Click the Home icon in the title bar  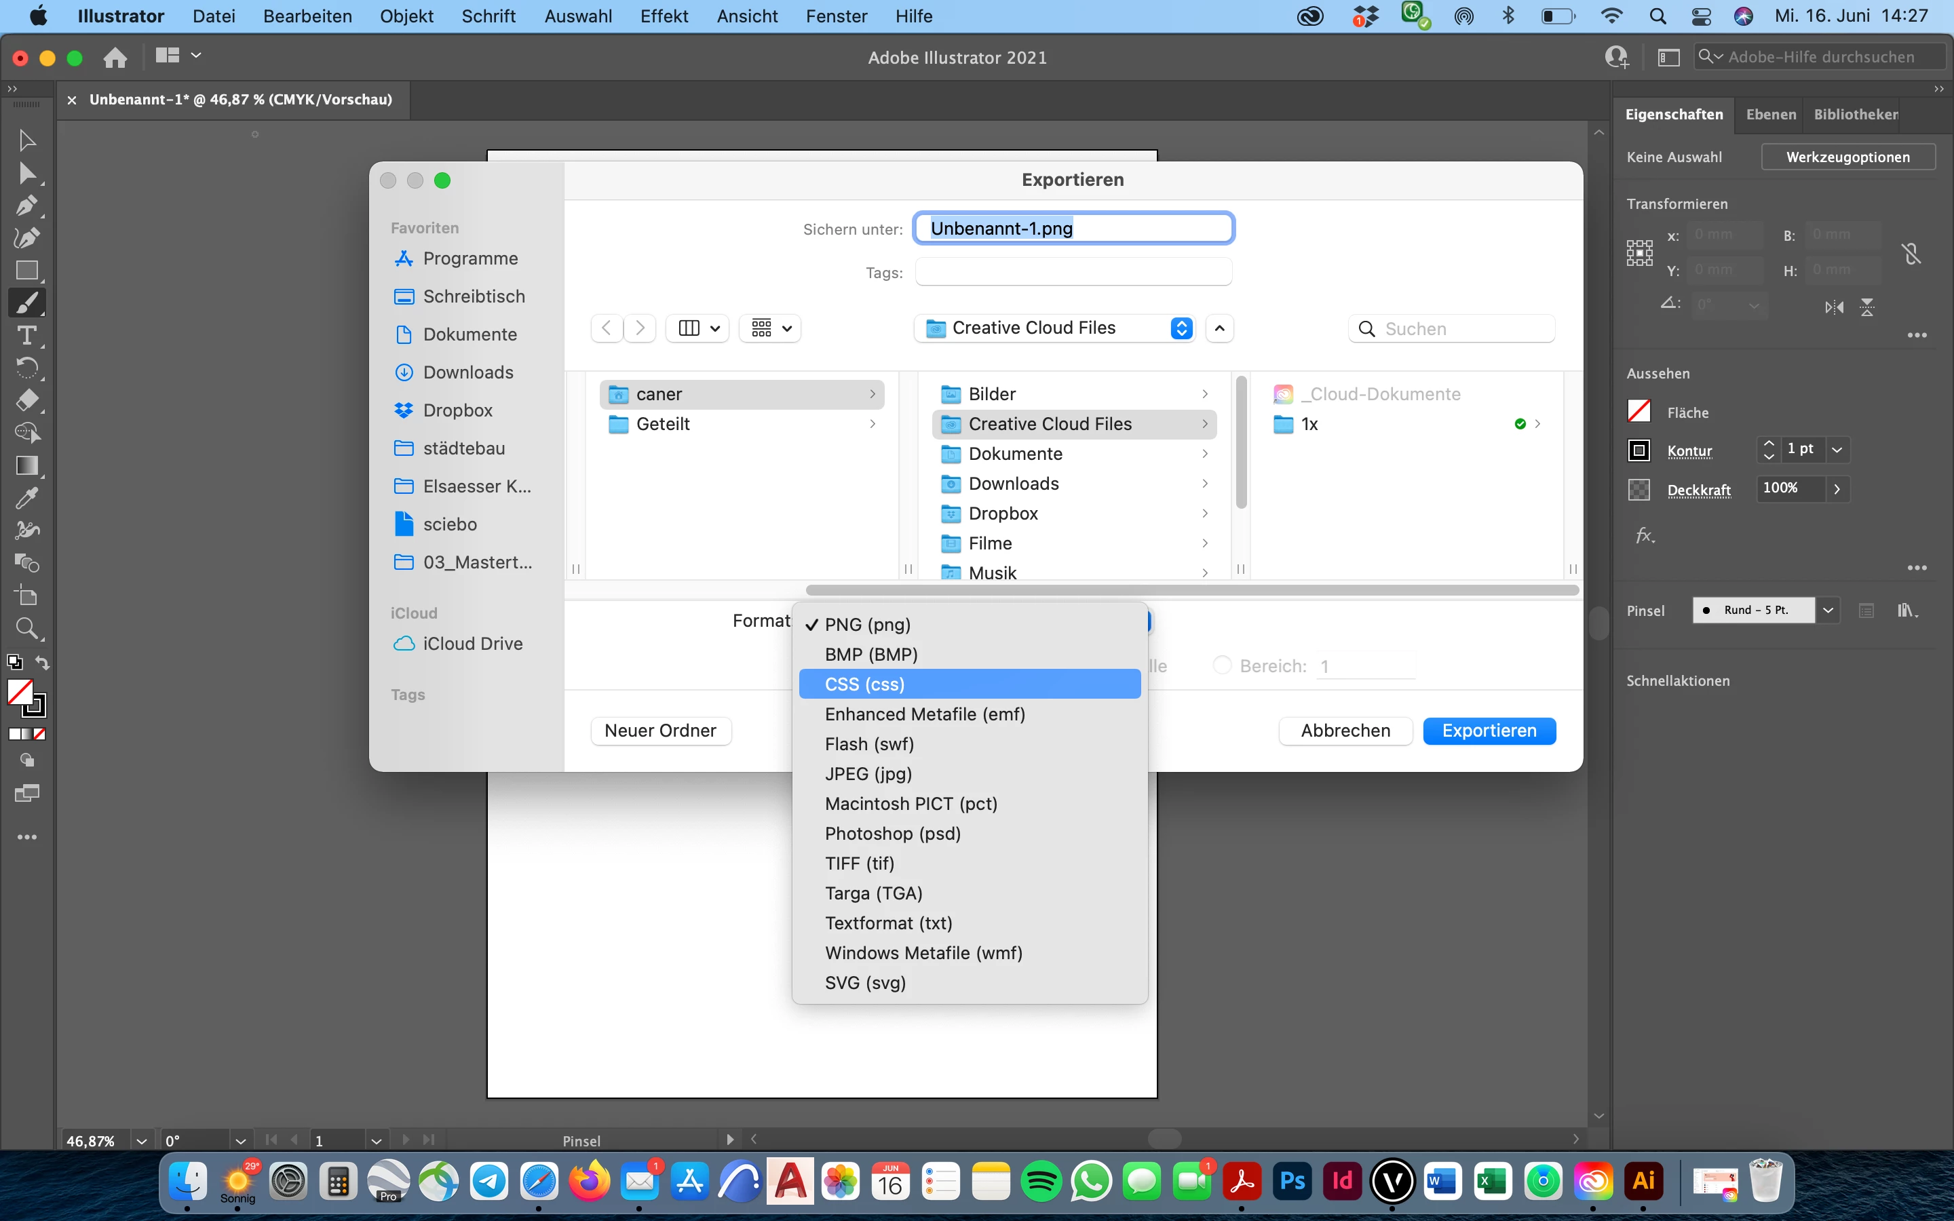click(x=115, y=58)
